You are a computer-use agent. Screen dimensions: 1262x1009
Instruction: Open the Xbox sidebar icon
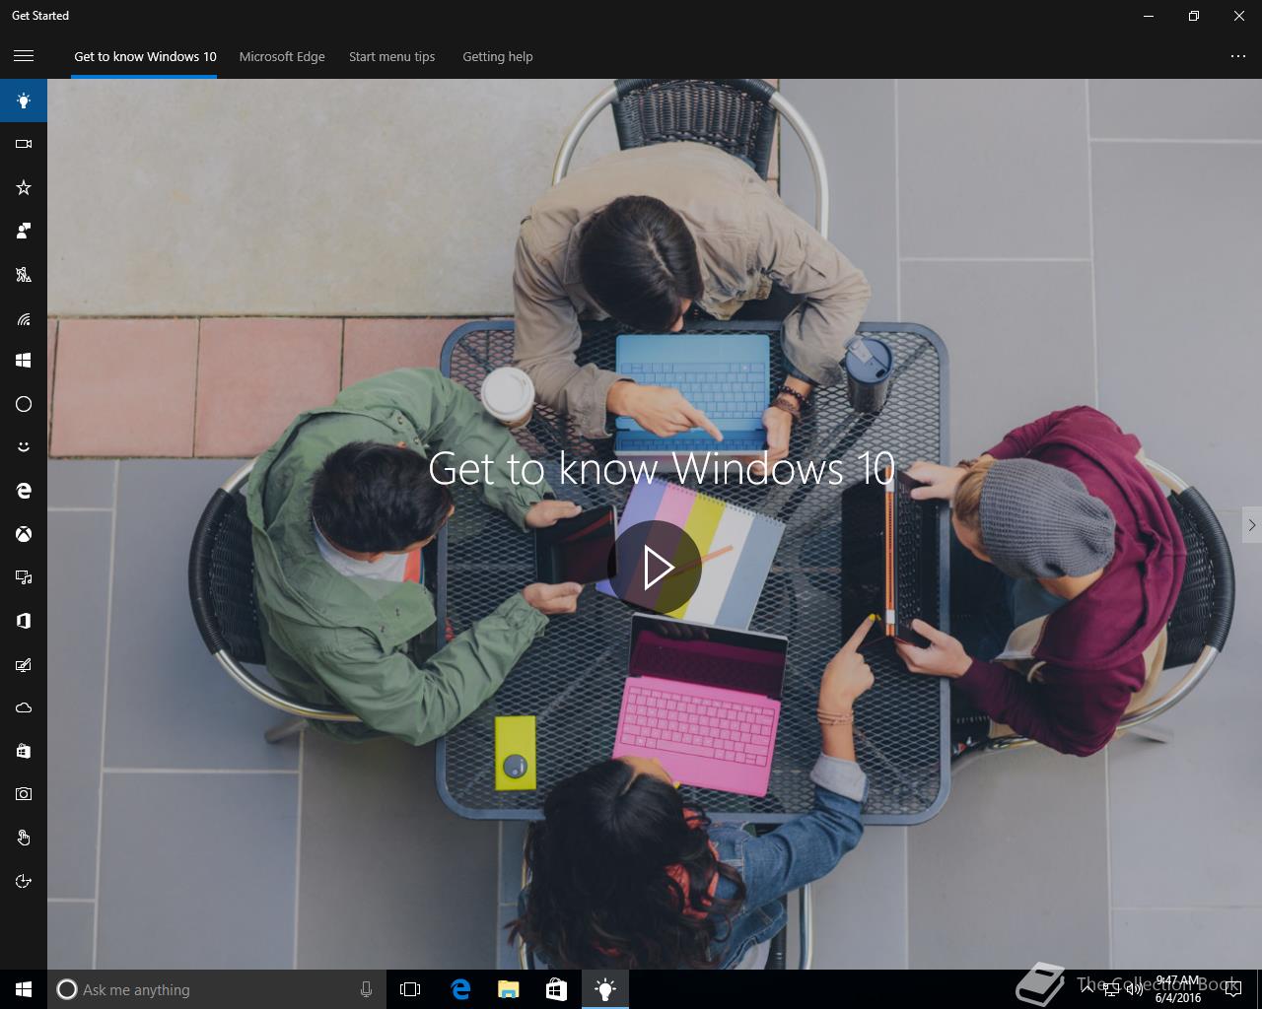pyautogui.click(x=24, y=534)
